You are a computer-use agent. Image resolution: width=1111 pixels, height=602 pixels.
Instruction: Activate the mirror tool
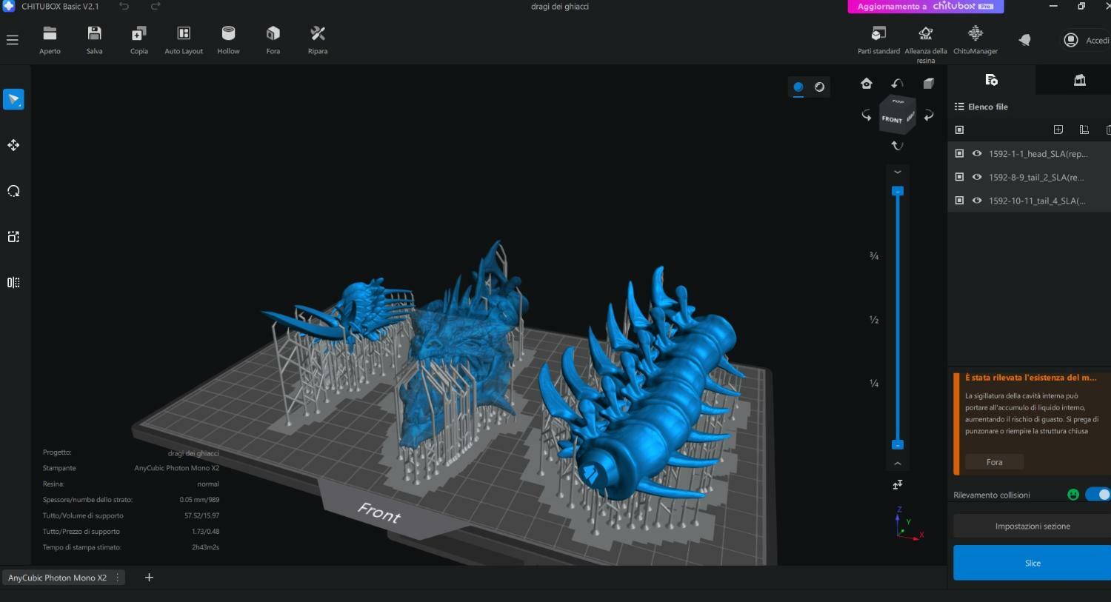13,282
